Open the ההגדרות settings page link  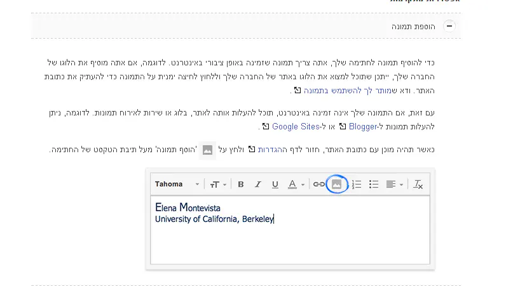[x=276, y=149]
